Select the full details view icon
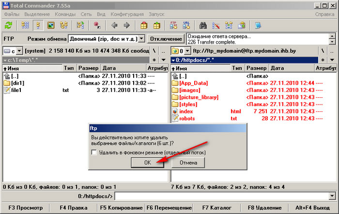 pos(38,26)
